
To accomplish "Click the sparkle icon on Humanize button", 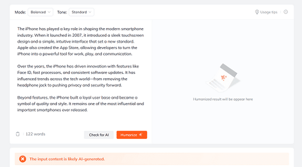I will [141, 135].
